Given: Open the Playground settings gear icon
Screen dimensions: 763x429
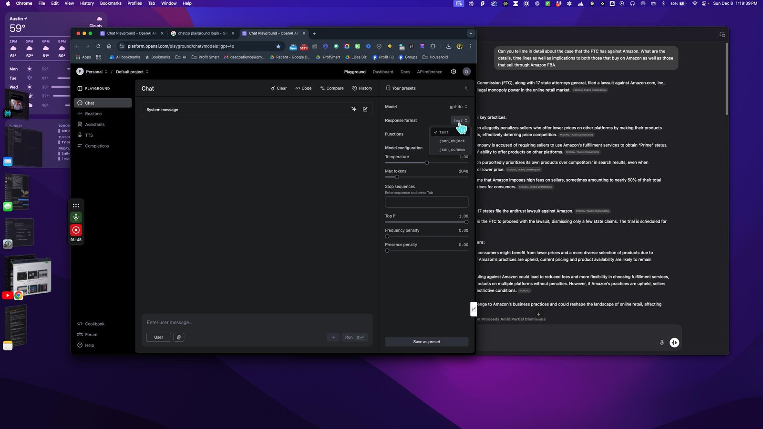Looking at the screenshot, I should point(454,71).
